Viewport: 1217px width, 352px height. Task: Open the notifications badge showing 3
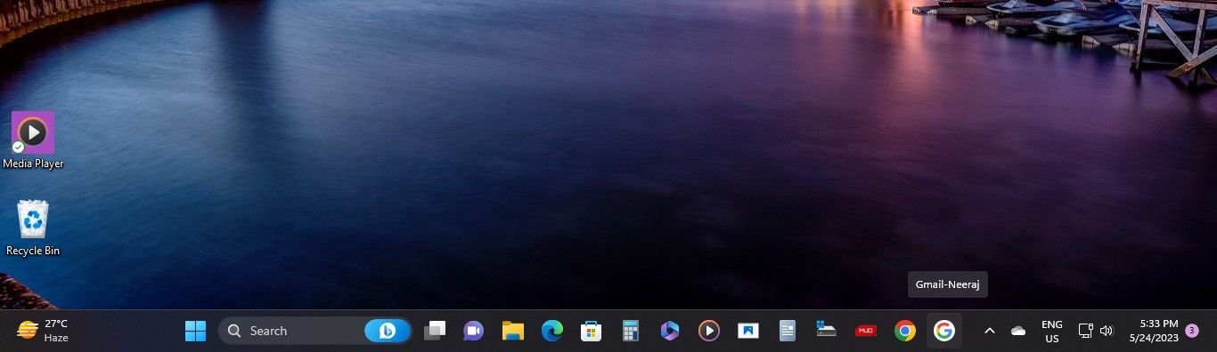tap(1192, 331)
